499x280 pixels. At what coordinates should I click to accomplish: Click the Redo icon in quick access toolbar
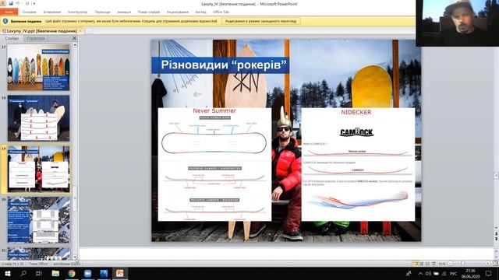click(x=27, y=3)
